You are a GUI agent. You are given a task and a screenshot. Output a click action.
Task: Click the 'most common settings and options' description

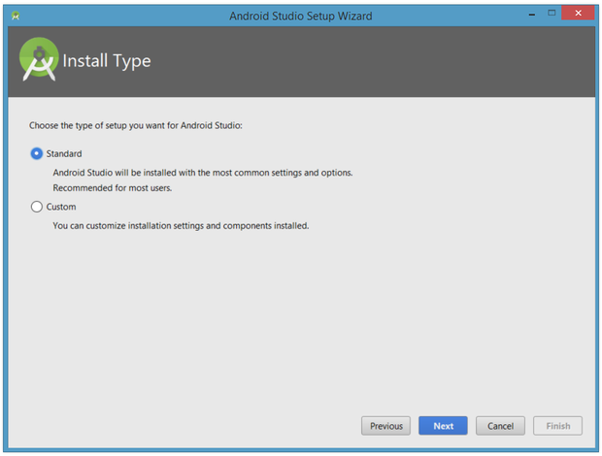(x=202, y=173)
